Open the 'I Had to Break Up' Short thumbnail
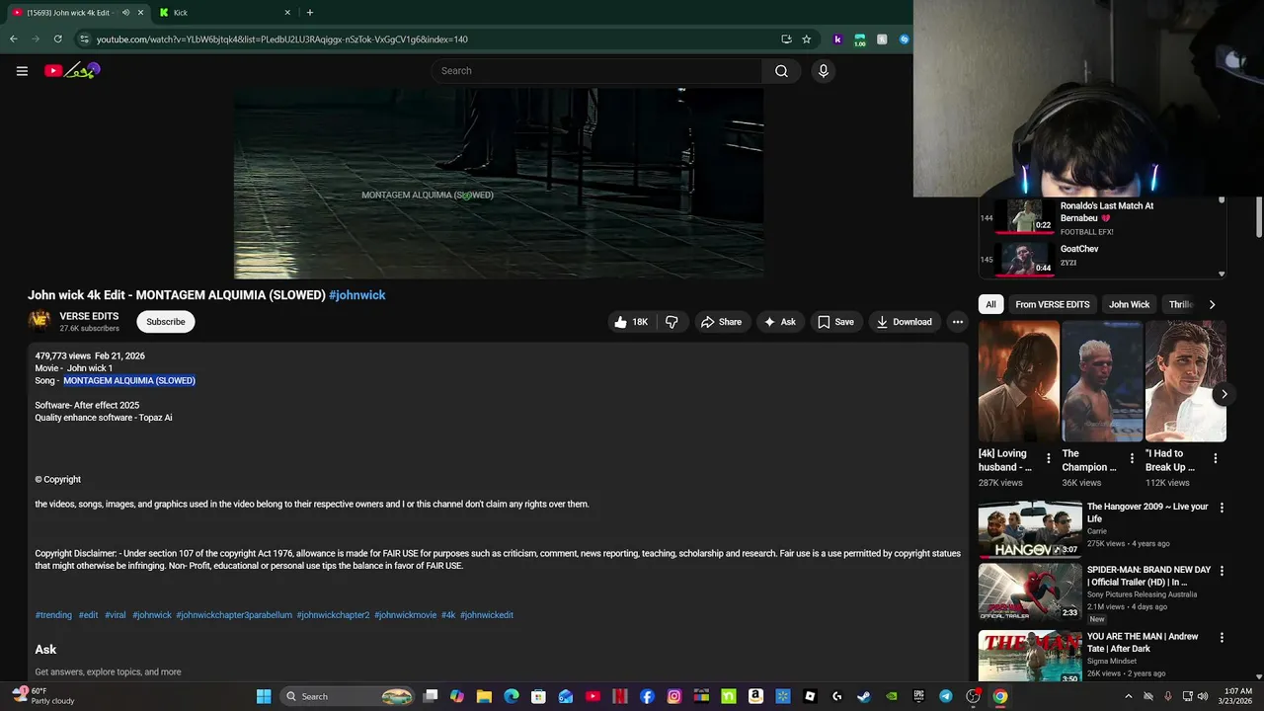This screenshot has width=1264, height=711. click(1185, 380)
